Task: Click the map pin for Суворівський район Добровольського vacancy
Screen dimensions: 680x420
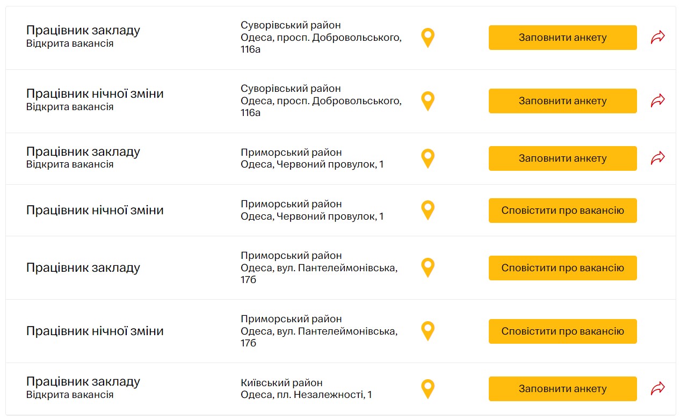Action: pos(428,38)
